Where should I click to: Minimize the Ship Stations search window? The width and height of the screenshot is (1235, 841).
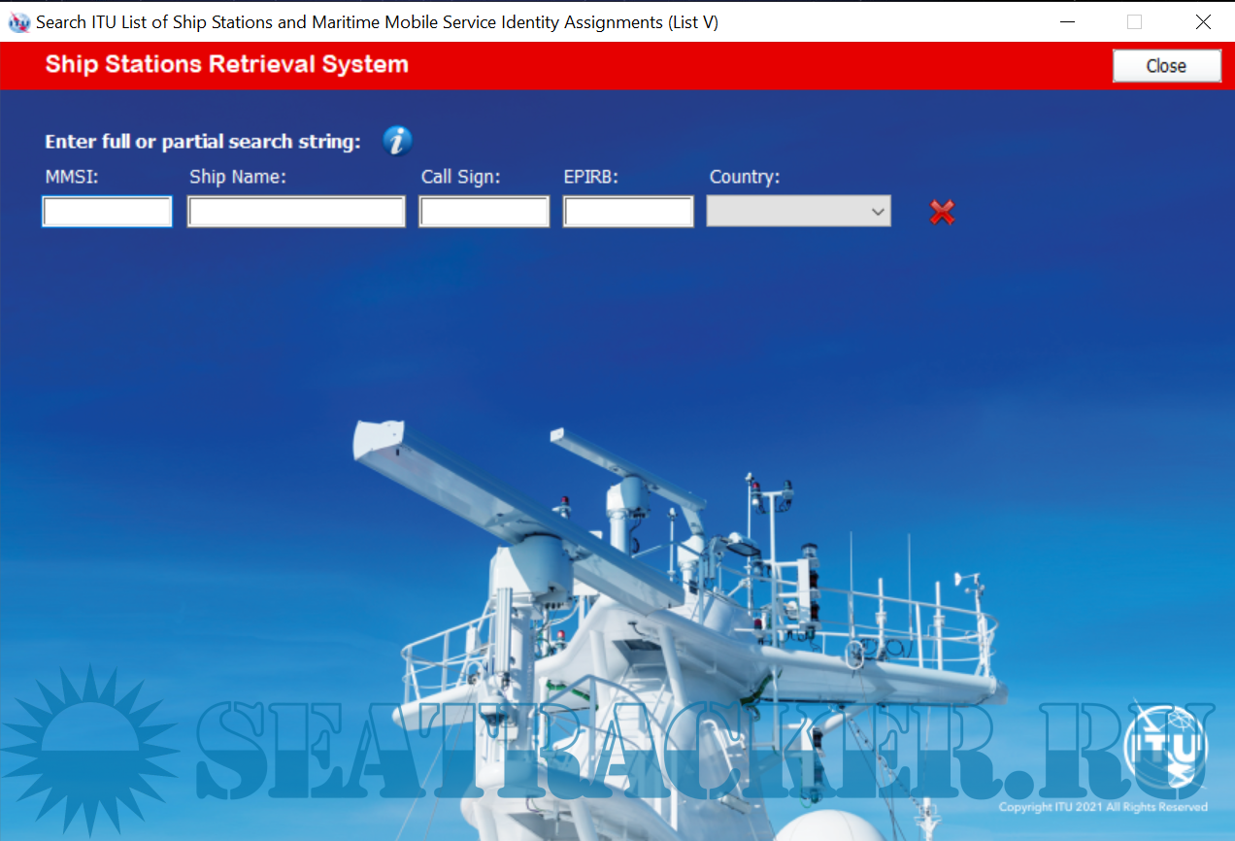tap(1067, 21)
